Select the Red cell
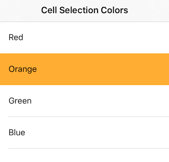 [x=84, y=38]
